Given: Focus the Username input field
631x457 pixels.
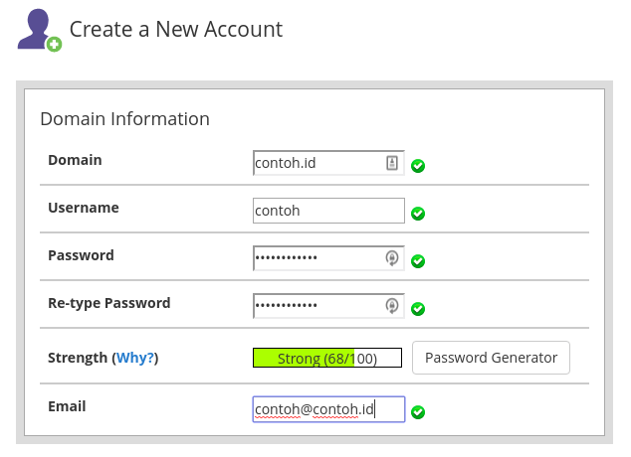Looking at the screenshot, I should coord(328,211).
